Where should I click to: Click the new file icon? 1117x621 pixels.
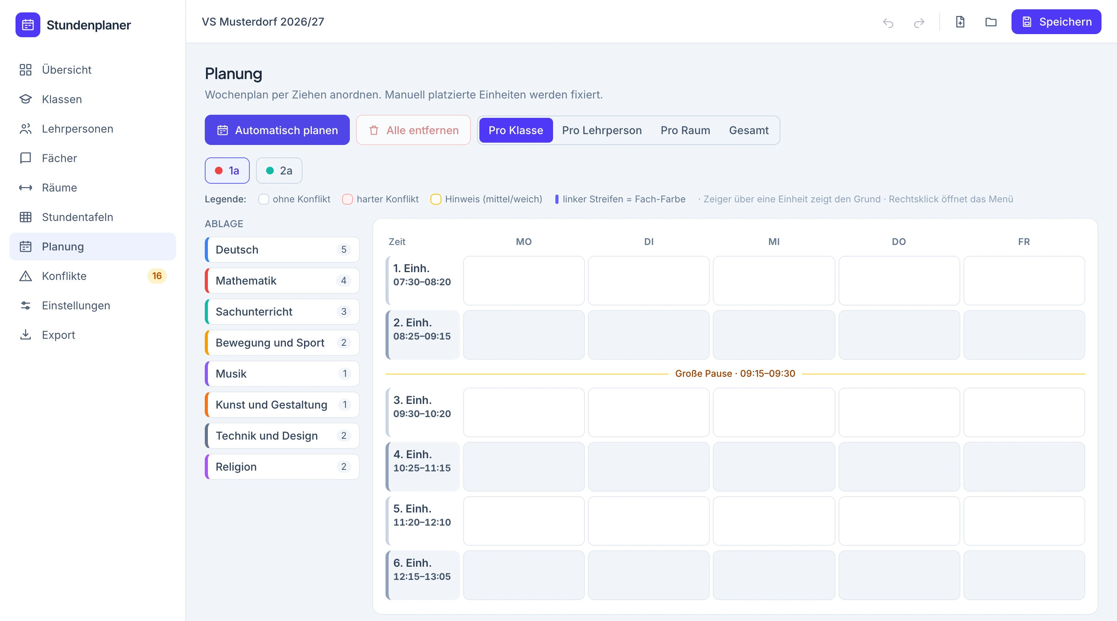pos(960,22)
